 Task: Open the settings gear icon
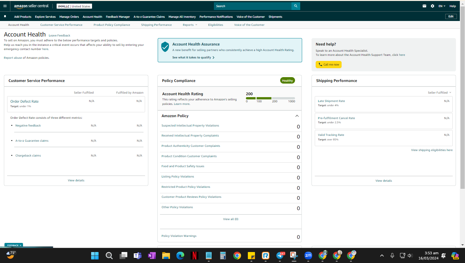pyautogui.click(x=432, y=6)
